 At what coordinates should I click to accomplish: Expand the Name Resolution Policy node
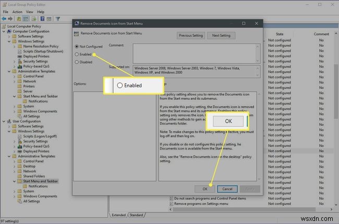point(15,46)
